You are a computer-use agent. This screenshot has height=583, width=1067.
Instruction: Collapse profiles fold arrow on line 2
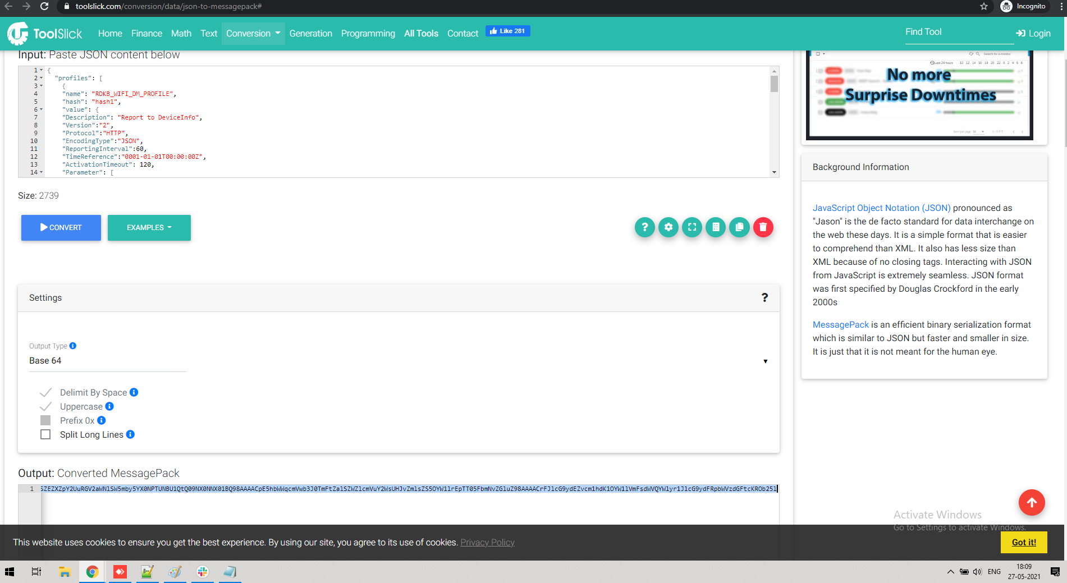(x=42, y=78)
